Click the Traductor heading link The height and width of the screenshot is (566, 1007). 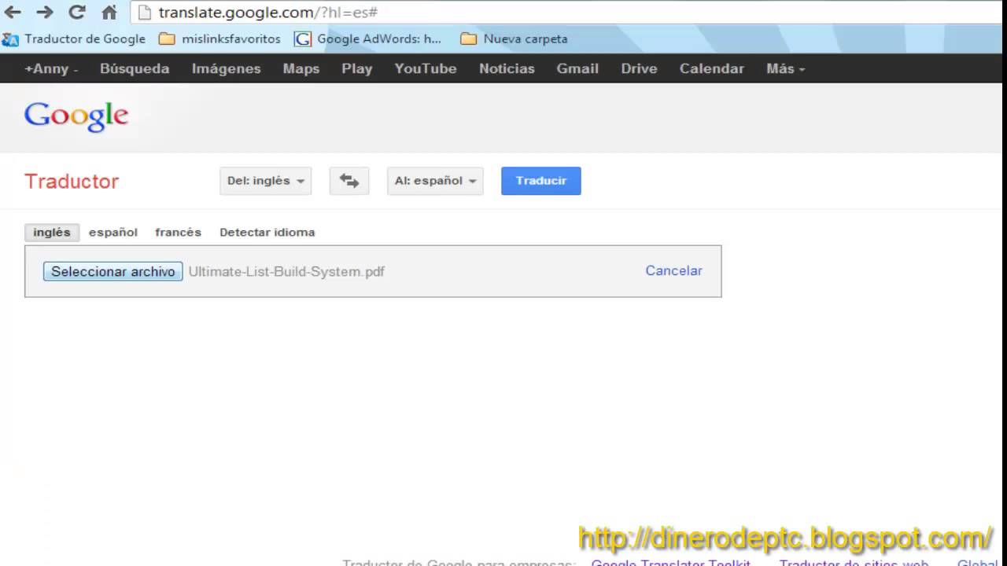coord(72,181)
